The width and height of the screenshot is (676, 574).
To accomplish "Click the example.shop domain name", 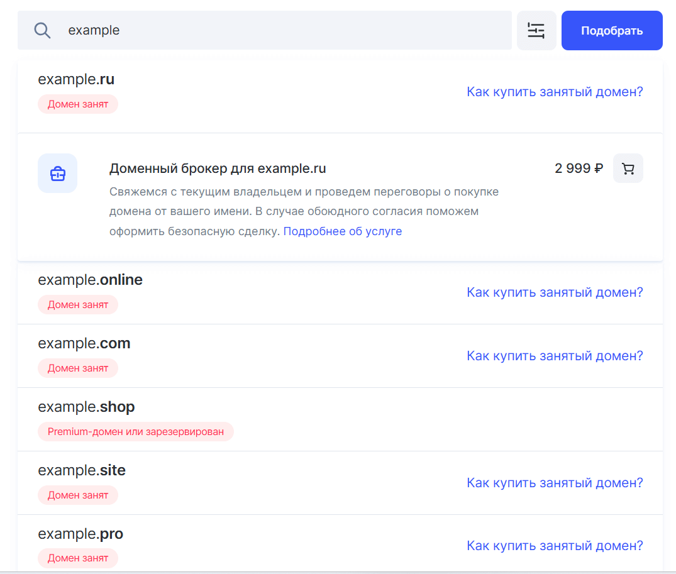I will 86,407.
